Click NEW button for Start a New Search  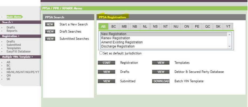tap(50, 24)
